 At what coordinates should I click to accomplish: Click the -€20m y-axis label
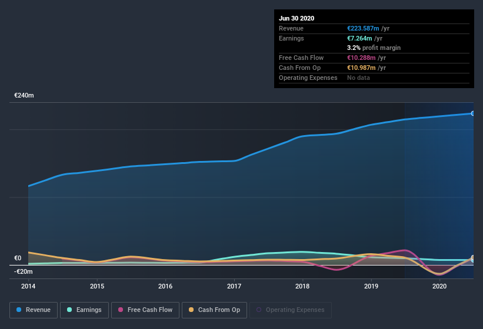23,271
